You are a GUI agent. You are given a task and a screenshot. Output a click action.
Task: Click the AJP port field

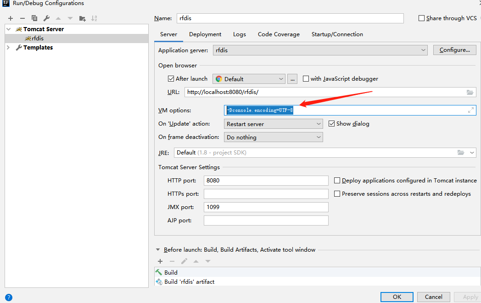click(x=266, y=220)
